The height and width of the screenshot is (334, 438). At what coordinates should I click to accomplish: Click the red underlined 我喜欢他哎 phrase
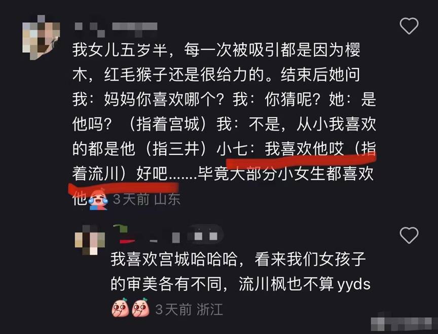pyautogui.click(x=304, y=149)
